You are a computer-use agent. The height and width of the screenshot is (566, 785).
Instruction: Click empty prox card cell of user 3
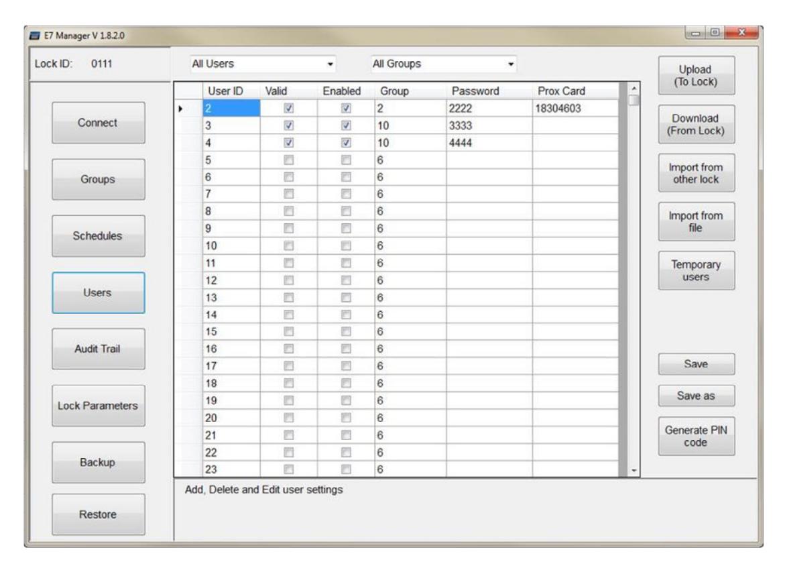pyautogui.click(x=575, y=125)
